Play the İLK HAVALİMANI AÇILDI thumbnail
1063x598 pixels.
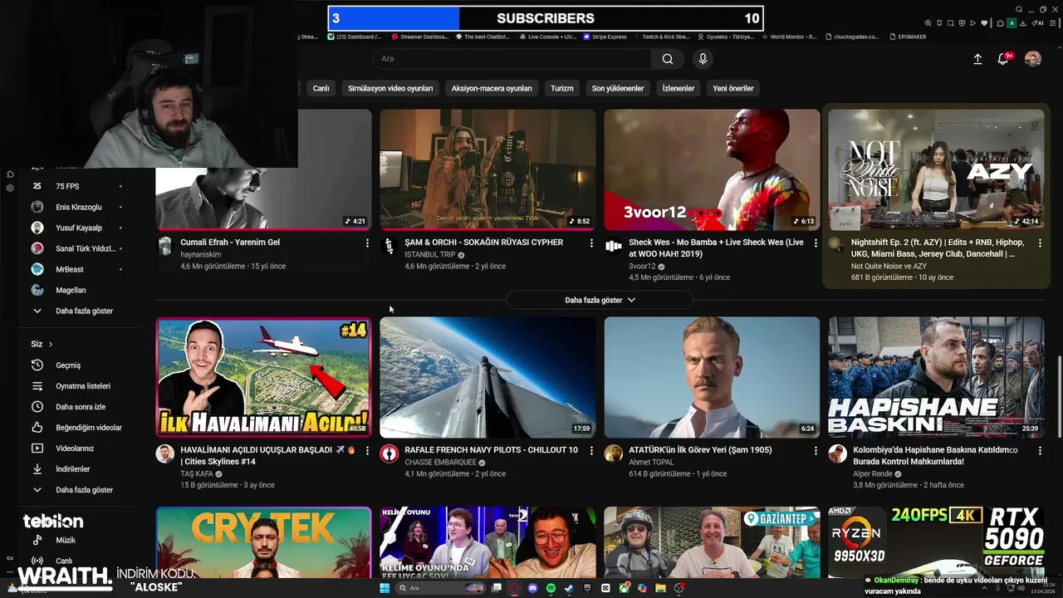[x=263, y=377]
